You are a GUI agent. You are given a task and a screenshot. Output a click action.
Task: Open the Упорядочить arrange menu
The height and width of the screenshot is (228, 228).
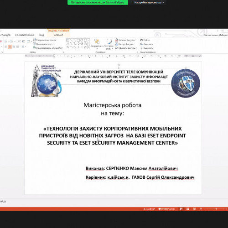click(97, 44)
